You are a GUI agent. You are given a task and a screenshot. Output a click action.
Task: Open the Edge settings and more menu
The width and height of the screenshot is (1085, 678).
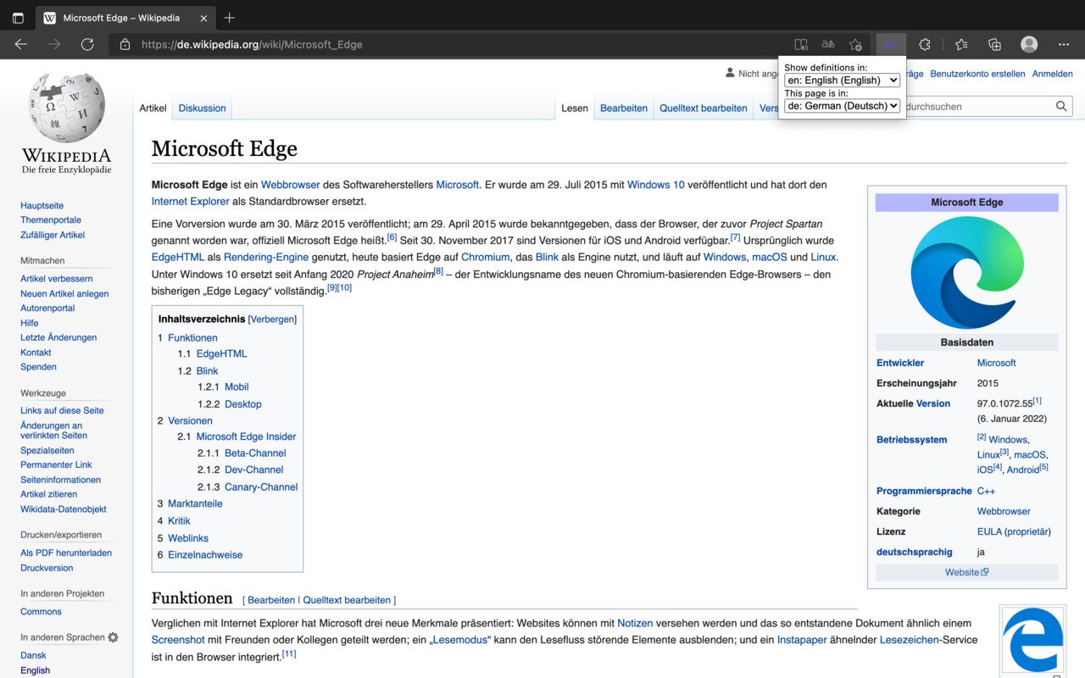tap(1064, 45)
